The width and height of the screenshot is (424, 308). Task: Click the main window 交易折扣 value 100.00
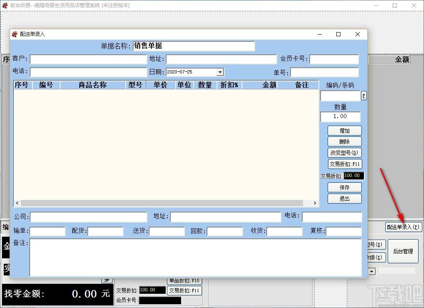point(152,290)
